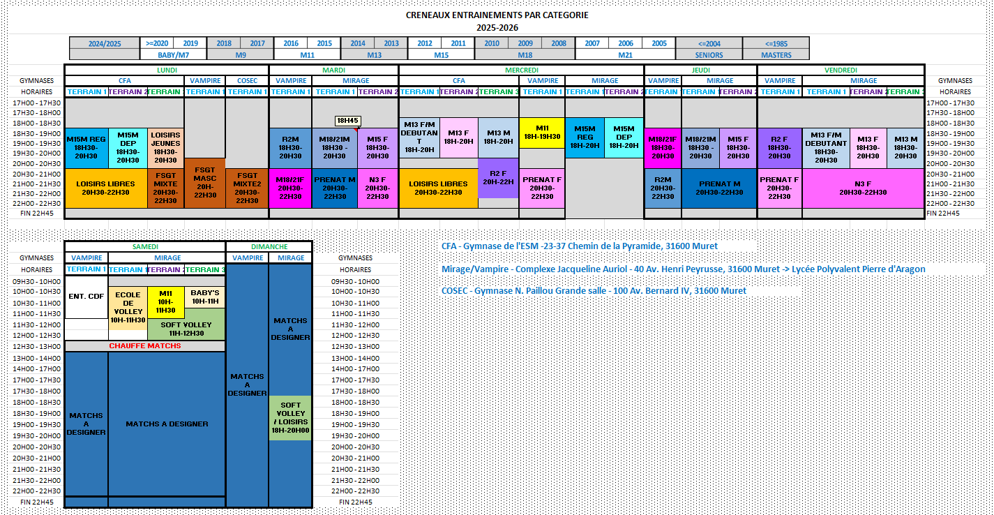Select the DIMANCHE day header
The width and height of the screenshot is (994, 515).
coord(269,246)
